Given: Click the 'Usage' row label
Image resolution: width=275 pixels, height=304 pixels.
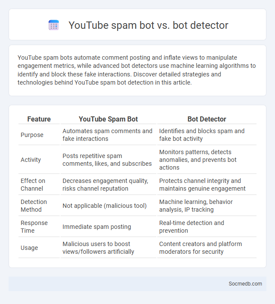Looking at the screenshot, I should tap(29, 248).
